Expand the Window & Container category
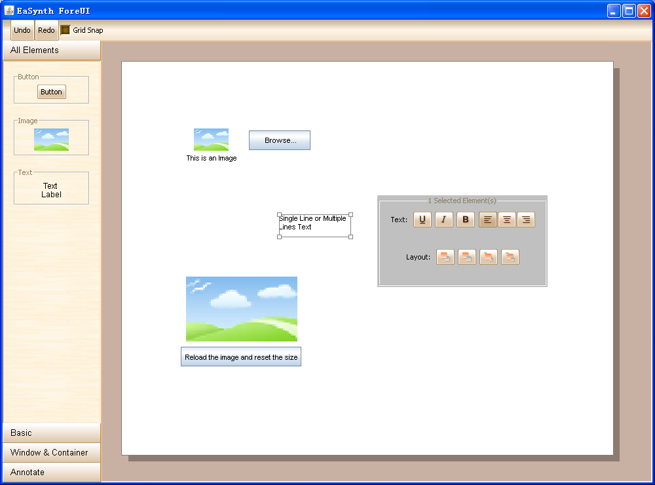 51,452
